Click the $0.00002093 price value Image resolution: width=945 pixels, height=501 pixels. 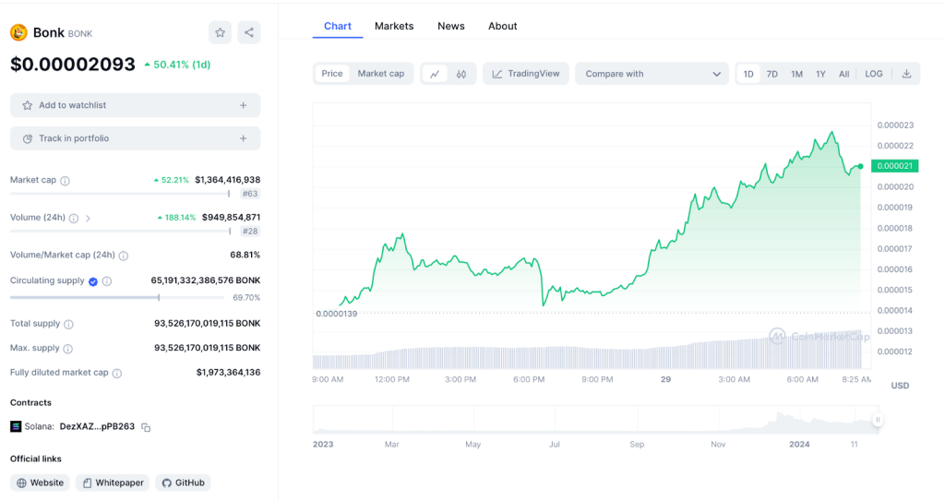pos(72,64)
